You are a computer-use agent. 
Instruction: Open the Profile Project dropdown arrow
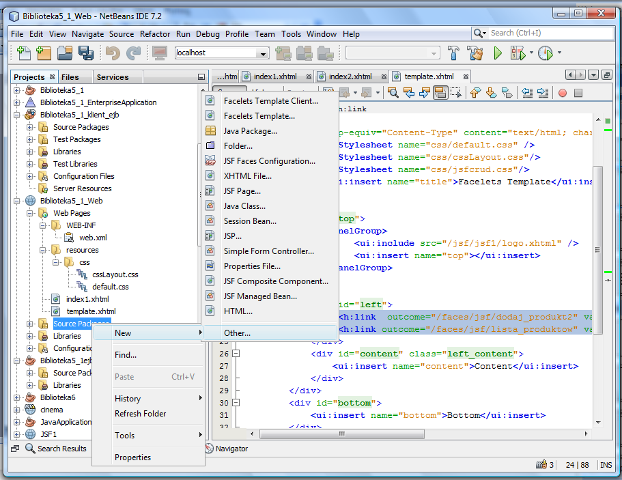click(559, 53)
